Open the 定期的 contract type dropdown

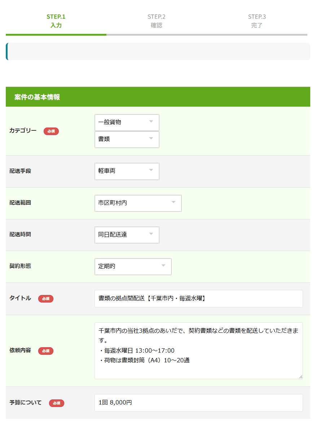133,267
